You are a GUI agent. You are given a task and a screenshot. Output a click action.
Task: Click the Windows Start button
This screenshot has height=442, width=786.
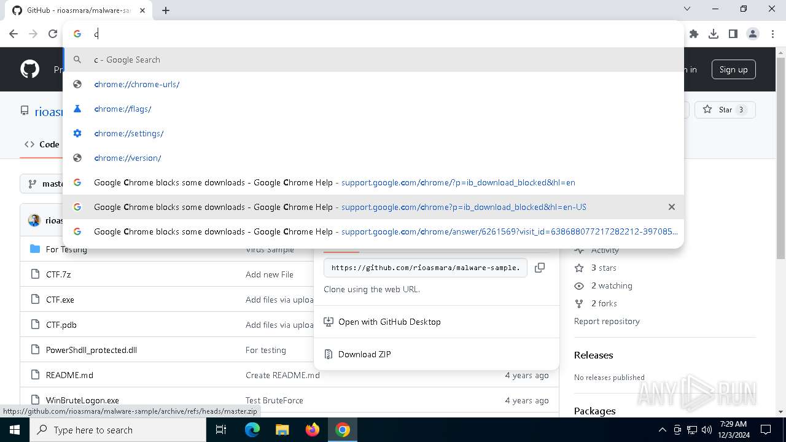tap(14, 430)
